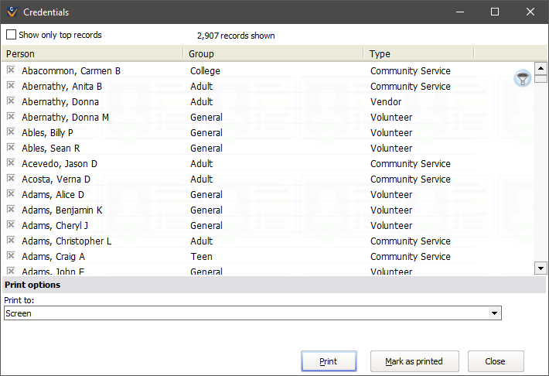Viewport: 549px width, 376px height.
Task: Sort by the Type column header
Action: [x=419, y=53]
